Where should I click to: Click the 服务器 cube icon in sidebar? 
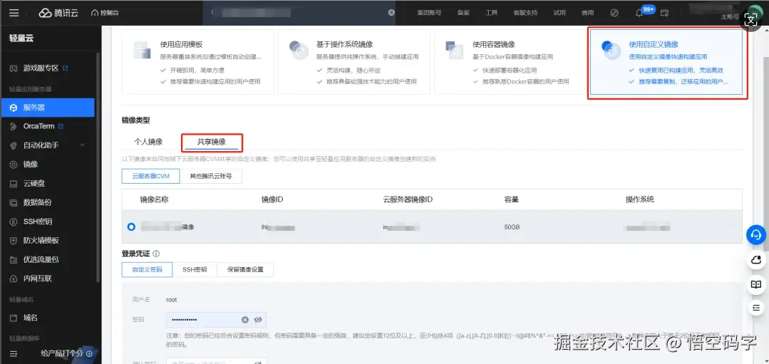14,108
